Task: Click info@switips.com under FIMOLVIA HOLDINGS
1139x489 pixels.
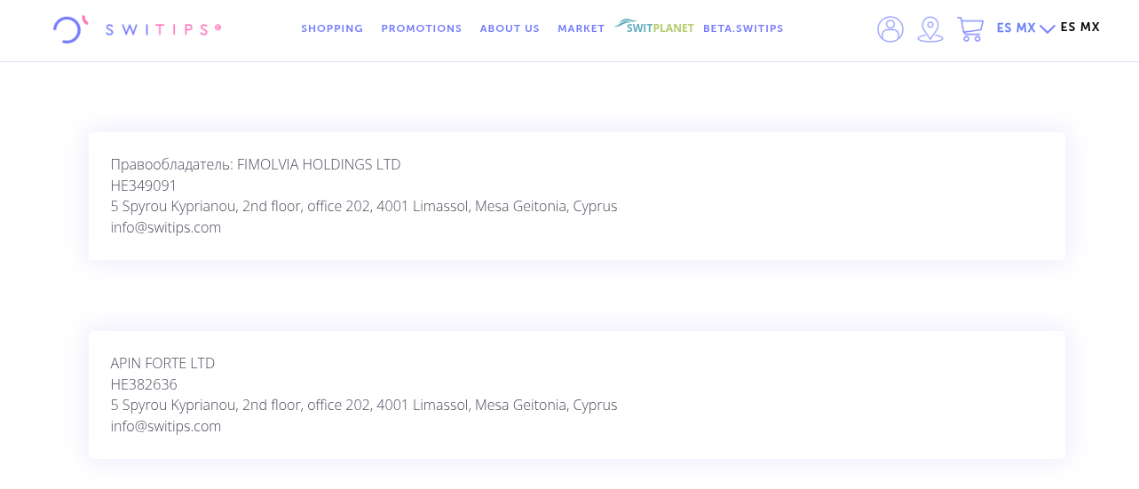Action: pyautogui.click(x=166, y=227)
